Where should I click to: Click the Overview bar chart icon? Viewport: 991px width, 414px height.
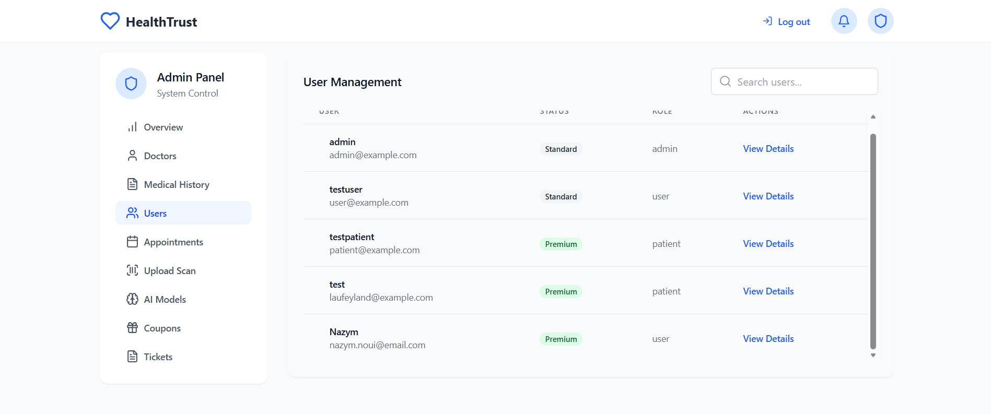[x=133, y=127]
